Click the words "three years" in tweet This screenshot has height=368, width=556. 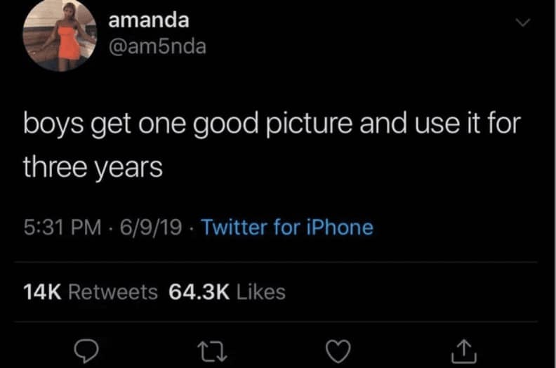[x=93, y=167]
